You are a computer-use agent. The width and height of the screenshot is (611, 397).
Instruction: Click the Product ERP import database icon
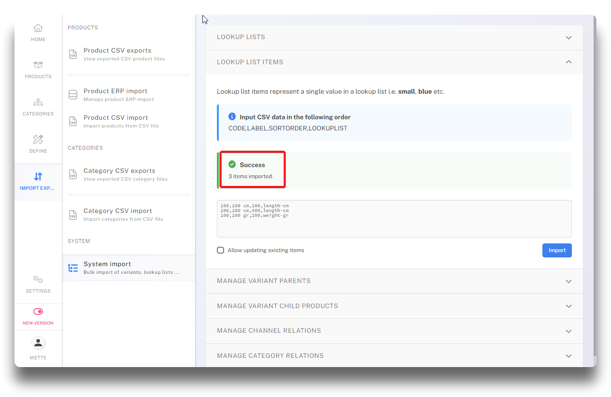(x=73, y=95)
